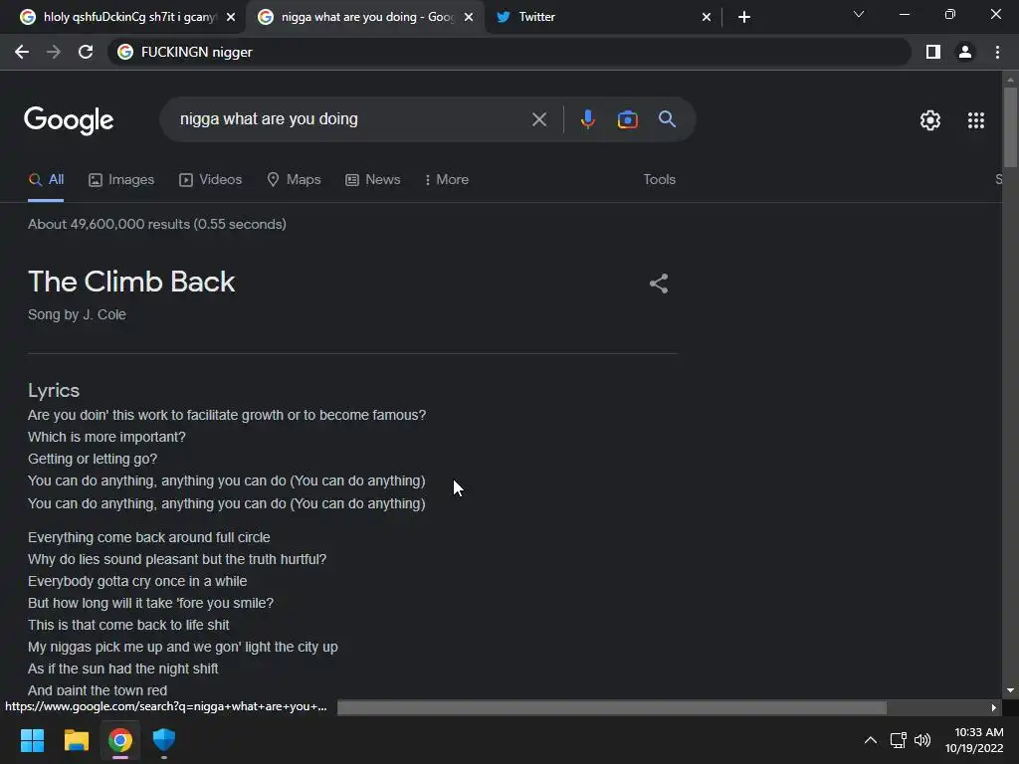The image size is (1019, 764).
Task: Click The Climb Back song title
Action: (131, 282)
